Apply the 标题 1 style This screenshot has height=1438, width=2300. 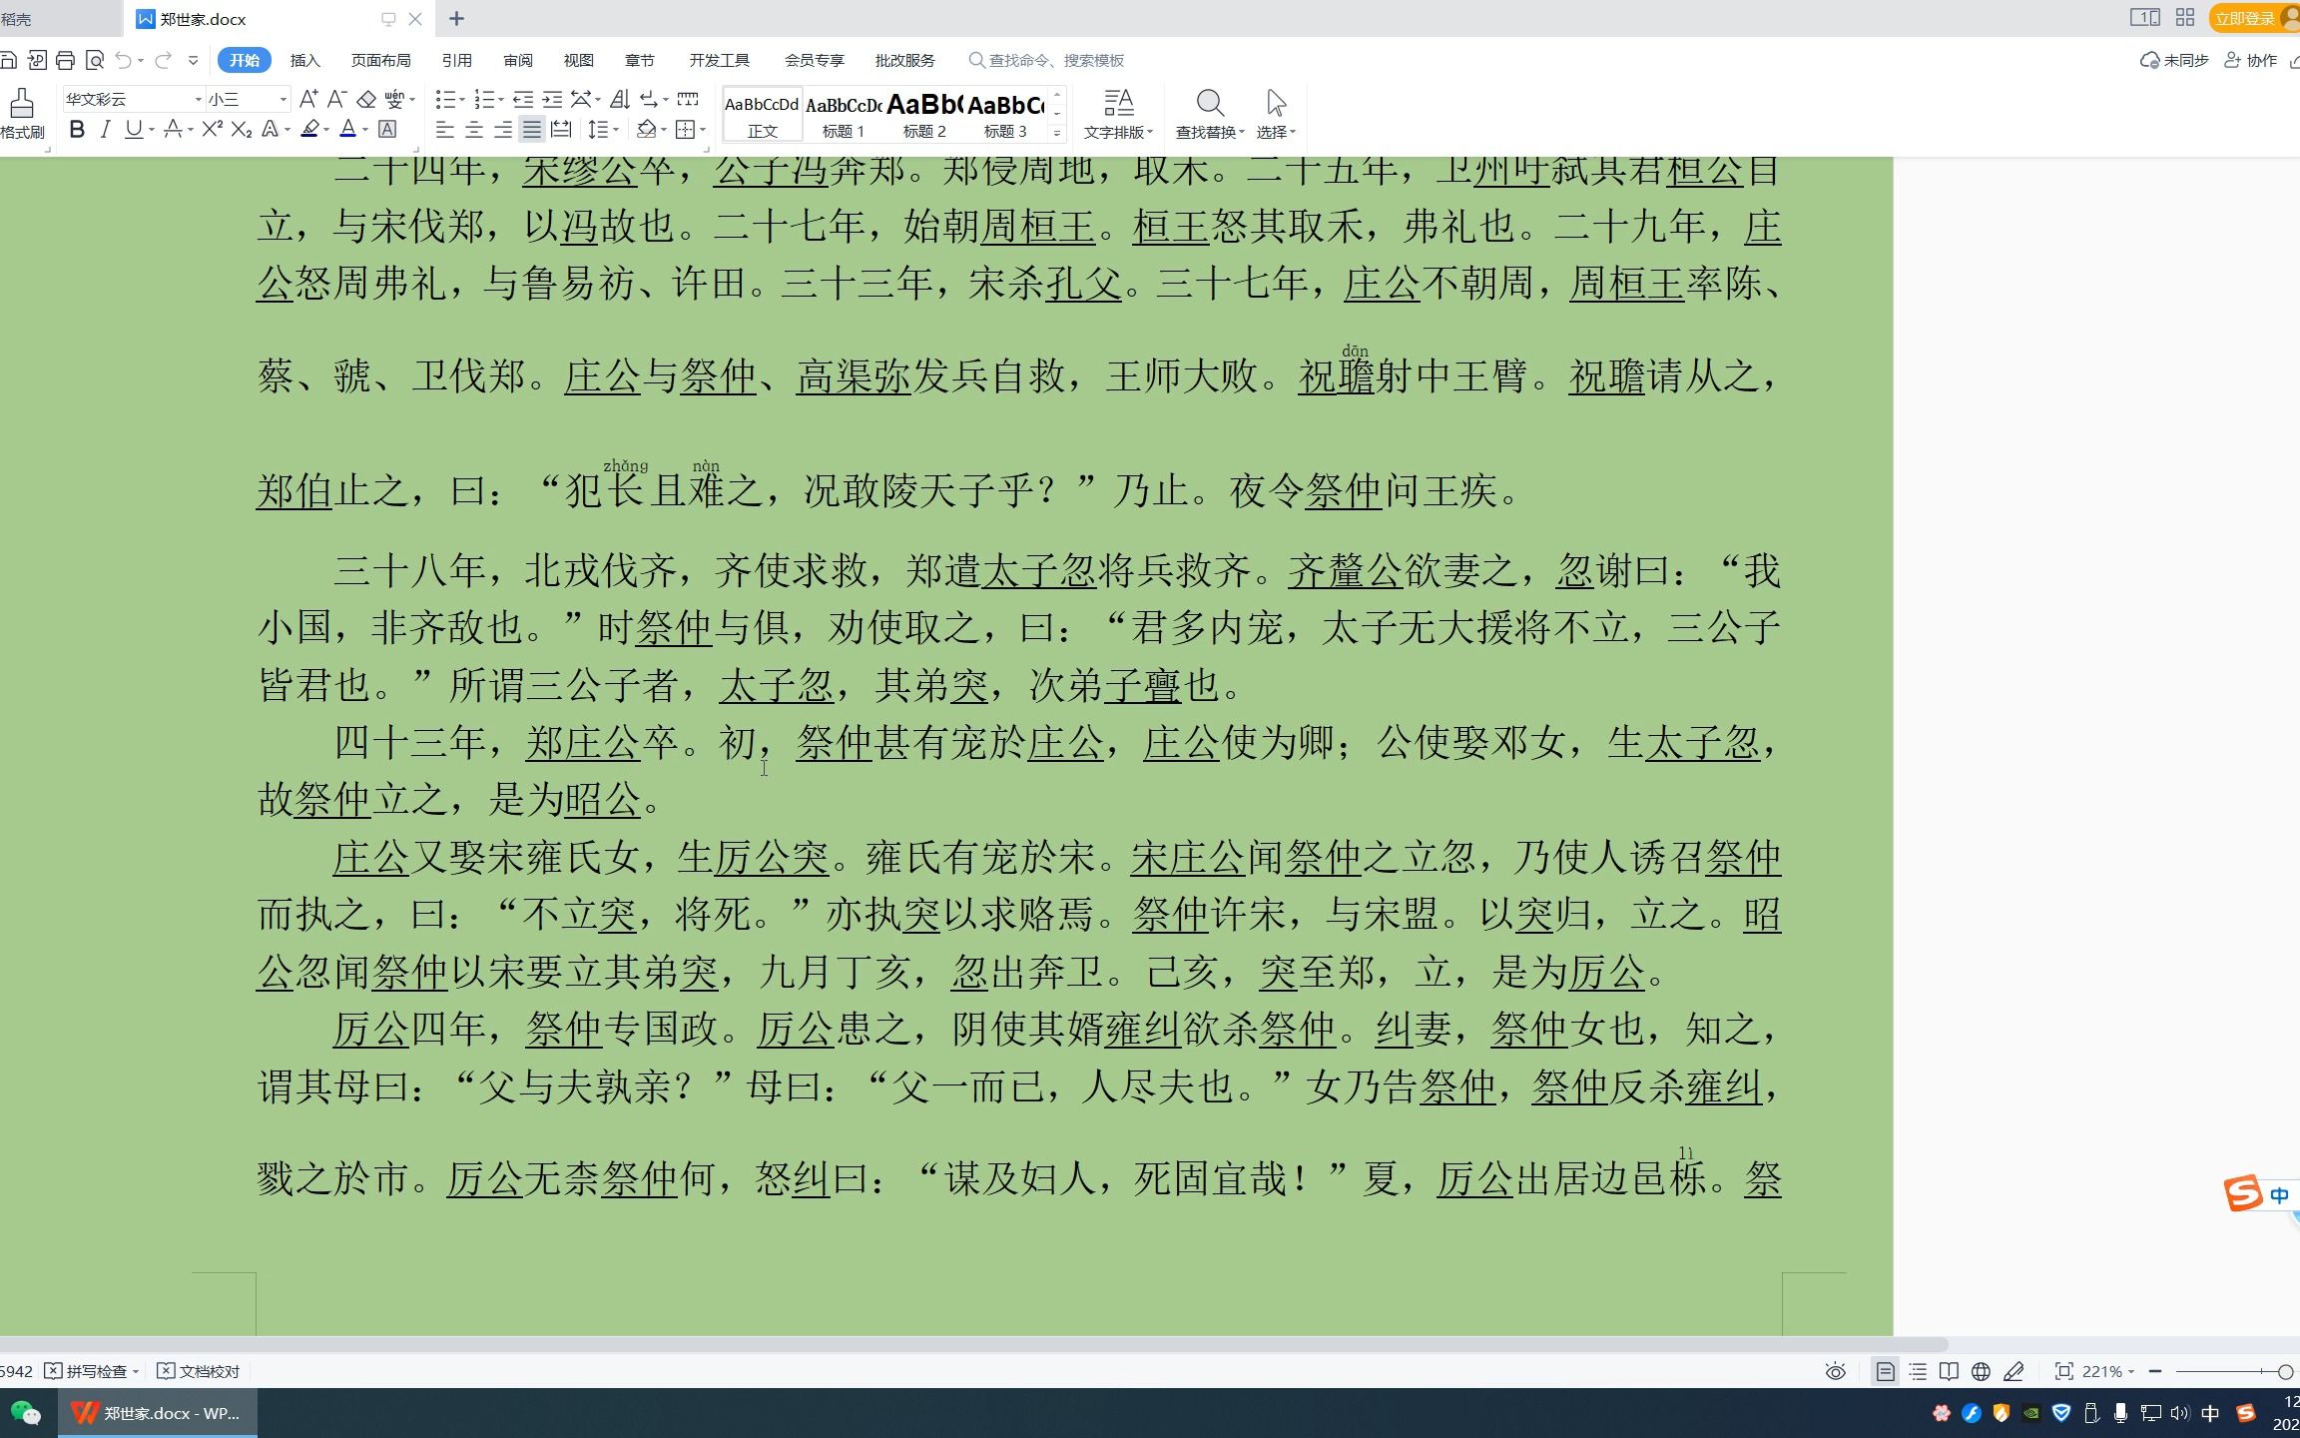pyautogui.click(x=844, y=115)
